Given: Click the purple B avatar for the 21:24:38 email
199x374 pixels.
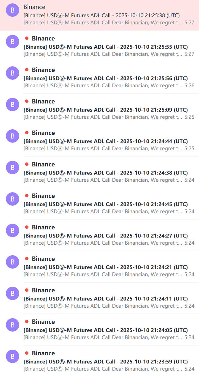Looking at the screenshot, I should 12,168.
